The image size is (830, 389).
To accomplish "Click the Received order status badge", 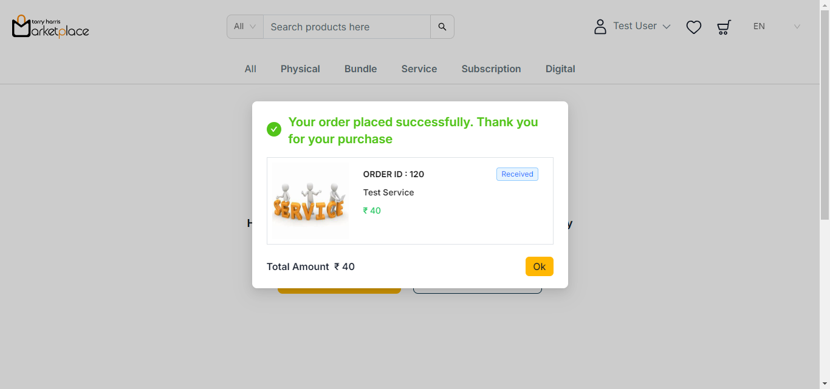I will point(517,174).
